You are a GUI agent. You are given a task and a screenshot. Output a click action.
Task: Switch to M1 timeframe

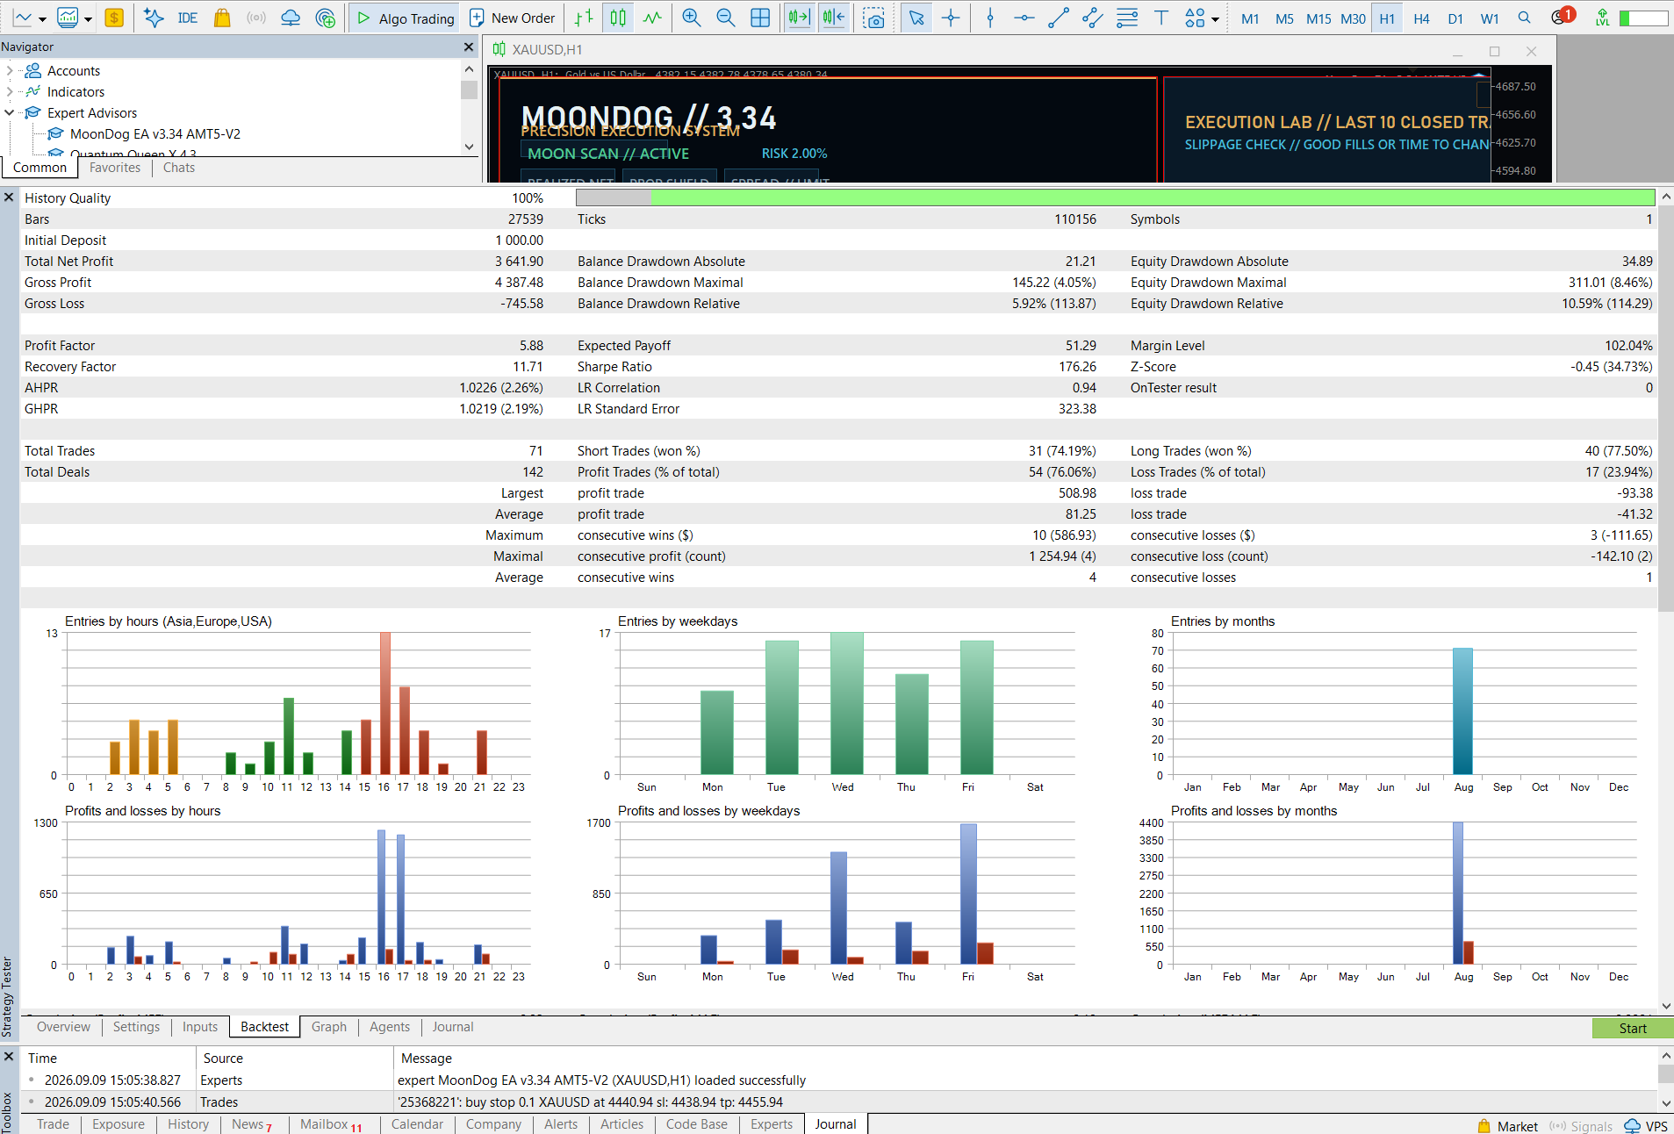(1250, 18)
